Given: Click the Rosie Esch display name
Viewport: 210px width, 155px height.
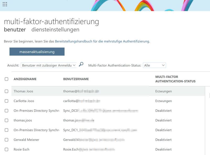Looking at the screenshot, I should tap(22, 150).
